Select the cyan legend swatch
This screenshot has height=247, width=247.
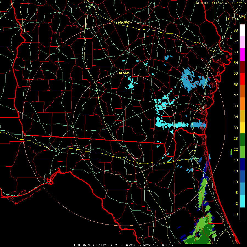pos(242,201)
